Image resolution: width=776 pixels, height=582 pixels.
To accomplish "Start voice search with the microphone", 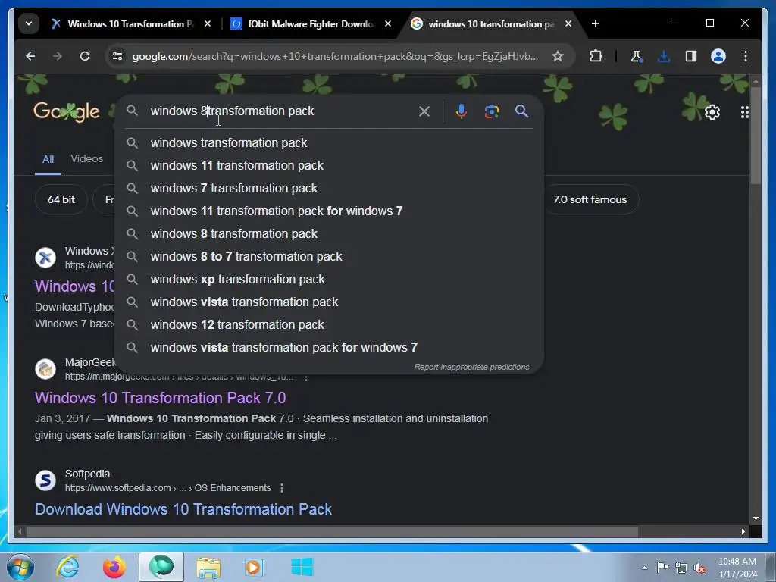I will pyautogui.click(x=462, y=111).
